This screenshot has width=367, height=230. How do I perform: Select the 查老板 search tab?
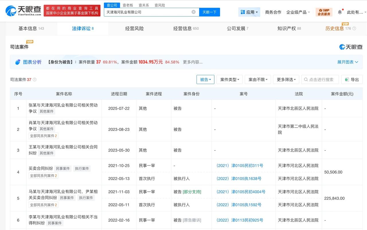pos(128,5)
